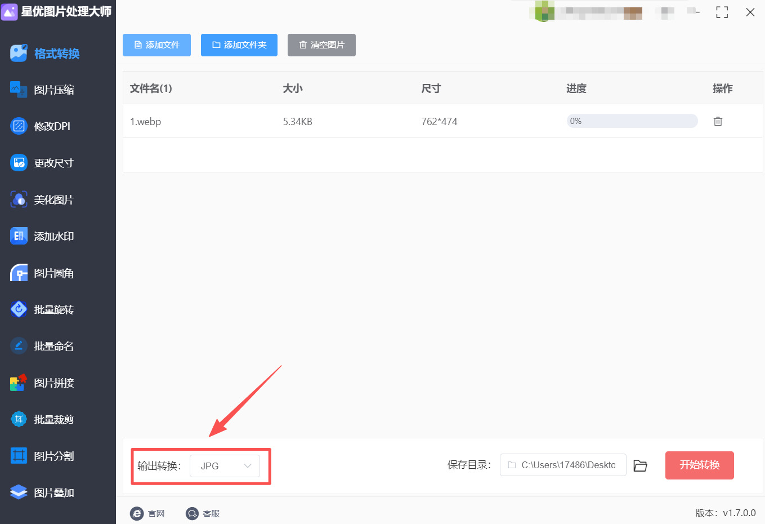Click the 添加文件夹 button
The width and height of the screenshot is (765, 524).
(x=239, y=45)
